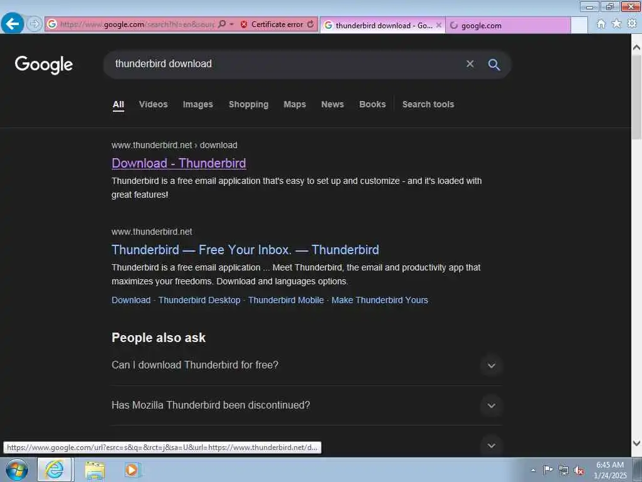
Task: Show hidden tray icons arrow
Action: [533, 470]
